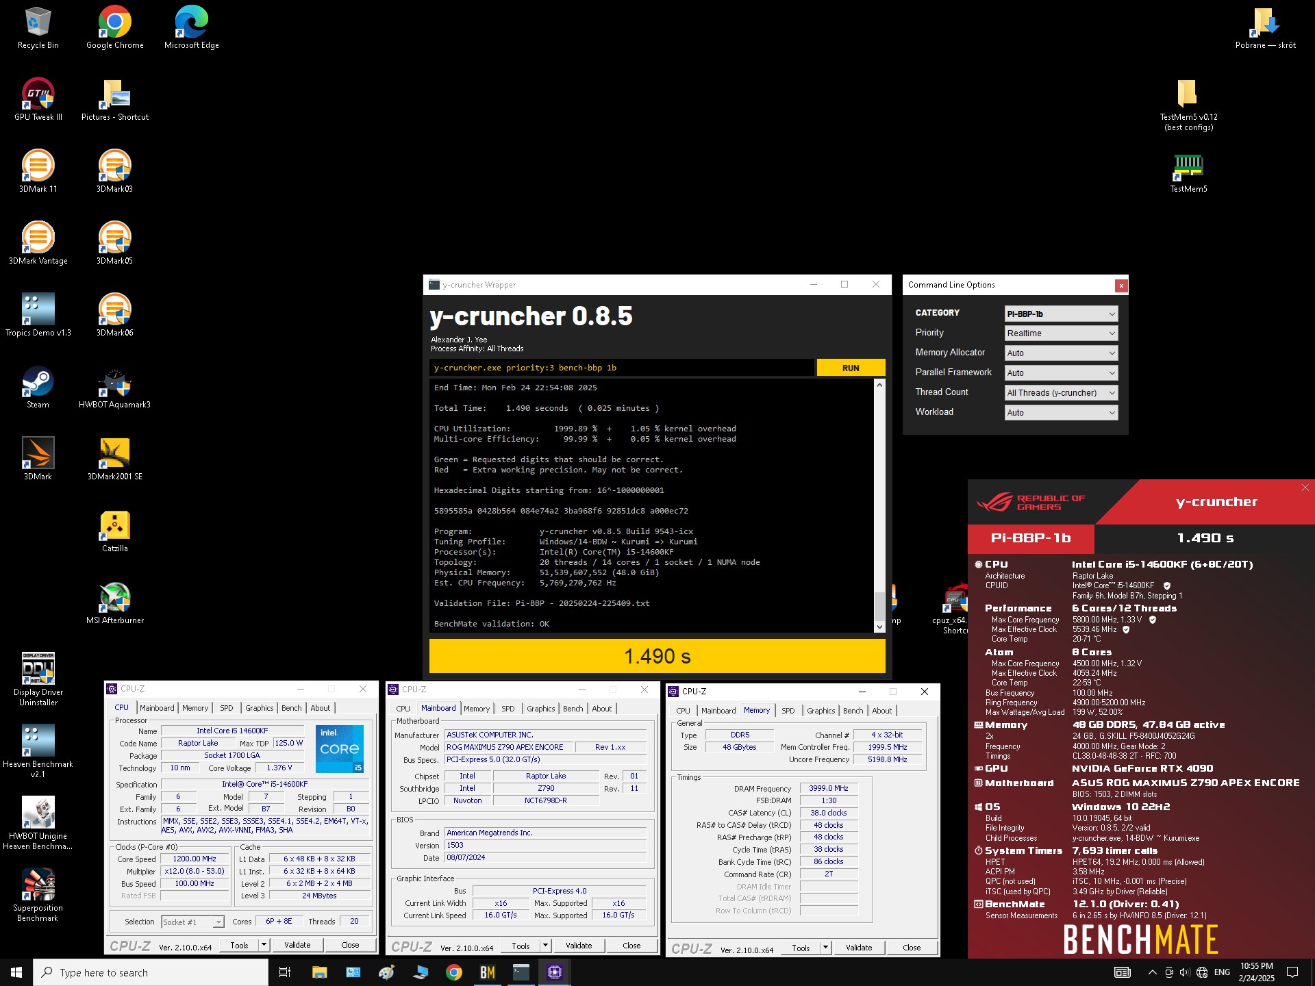Select the 3DMark 11 desktop icon
The height and width of the screenshot is (986, 1315).
tap(38, 173)
